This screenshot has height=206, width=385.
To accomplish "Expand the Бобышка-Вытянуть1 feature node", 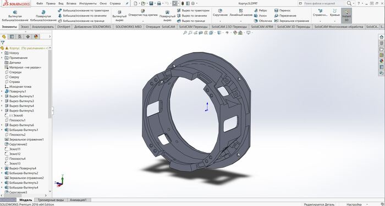I will 2,130.
